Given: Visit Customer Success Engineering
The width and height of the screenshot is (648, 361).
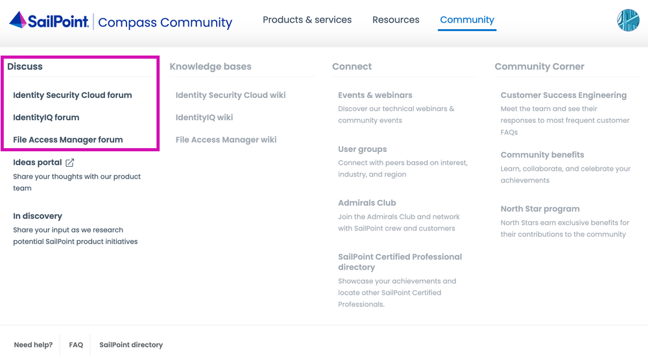Looking at the screenshot, I should pos(563,95).
